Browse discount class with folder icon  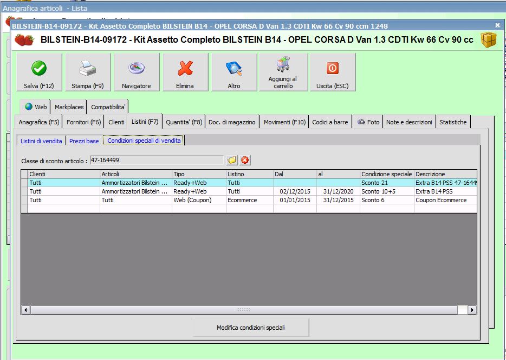[x=232, y=160]
